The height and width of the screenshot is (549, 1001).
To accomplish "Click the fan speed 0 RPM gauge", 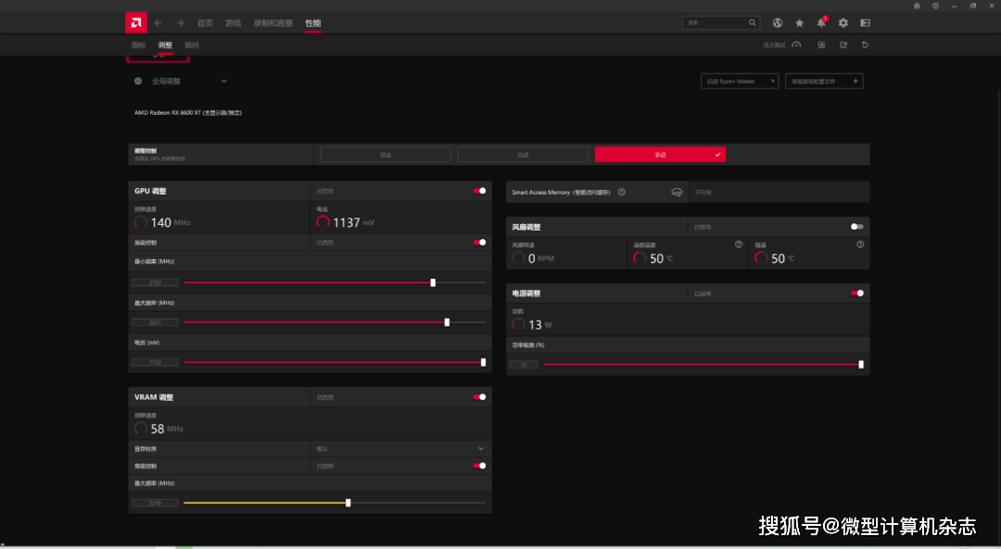I will (518, 257).
